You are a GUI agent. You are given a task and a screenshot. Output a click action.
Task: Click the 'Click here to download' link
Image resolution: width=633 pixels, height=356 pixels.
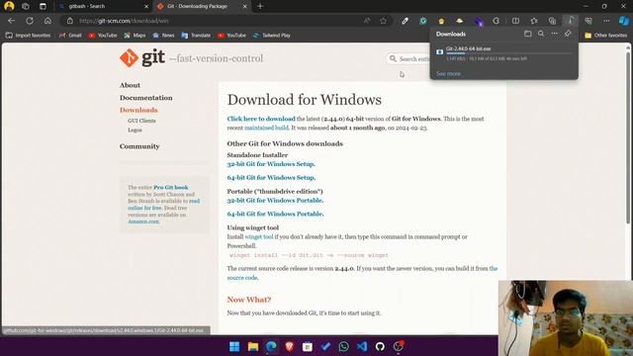click(261, 119)
